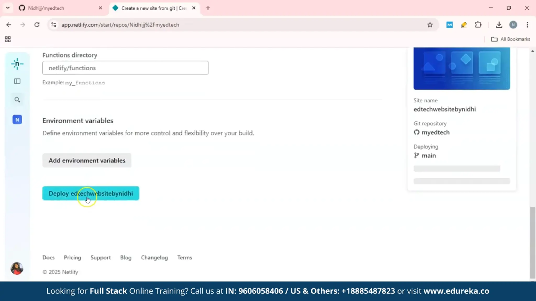Screen dimensions: 536x301
Task: Open a new browser tab
Action: pos(208,8)
